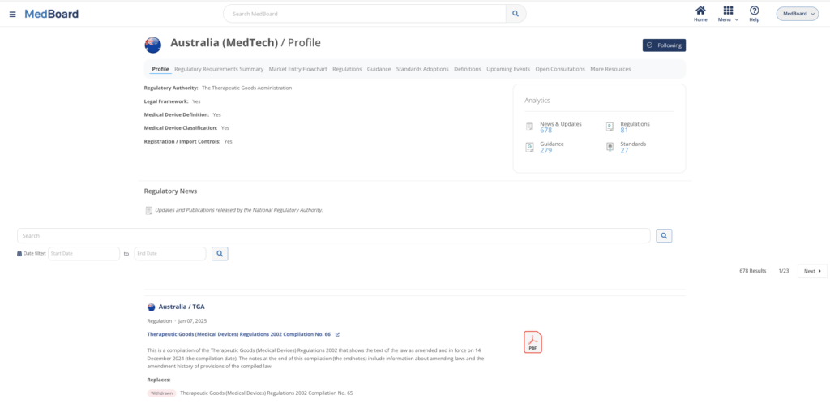Image resolution: width=830 pixels, height=408 pixels.
Task: Switch to the Guidance tab
Action: 379,69
